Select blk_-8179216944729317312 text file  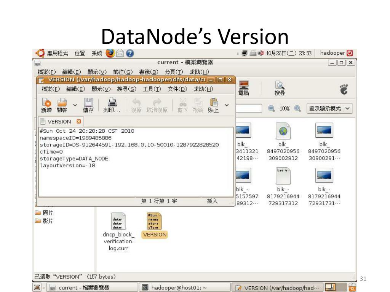(283, 187)
